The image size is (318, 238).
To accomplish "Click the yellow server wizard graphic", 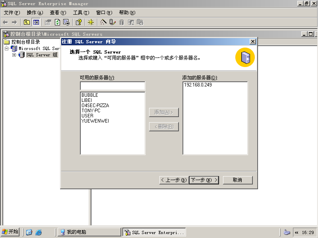I will coord(245,58).
